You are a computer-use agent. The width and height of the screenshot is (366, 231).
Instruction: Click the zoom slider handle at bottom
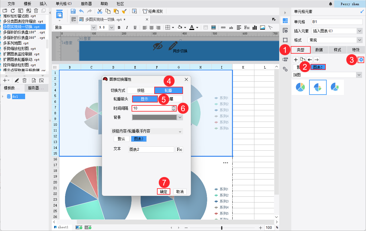point(222,228)
